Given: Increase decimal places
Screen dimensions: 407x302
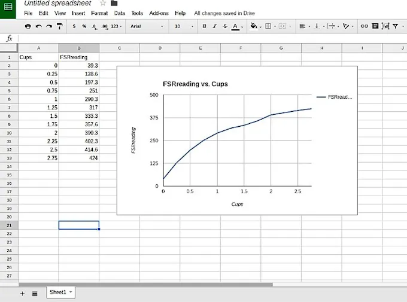Looking at the screenshot, I should pos(105,26).
